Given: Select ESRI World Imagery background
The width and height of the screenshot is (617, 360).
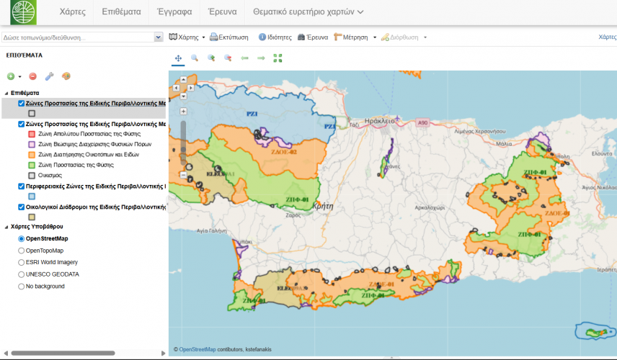Looking at the screenshot, I should click(x=22, y=262).
